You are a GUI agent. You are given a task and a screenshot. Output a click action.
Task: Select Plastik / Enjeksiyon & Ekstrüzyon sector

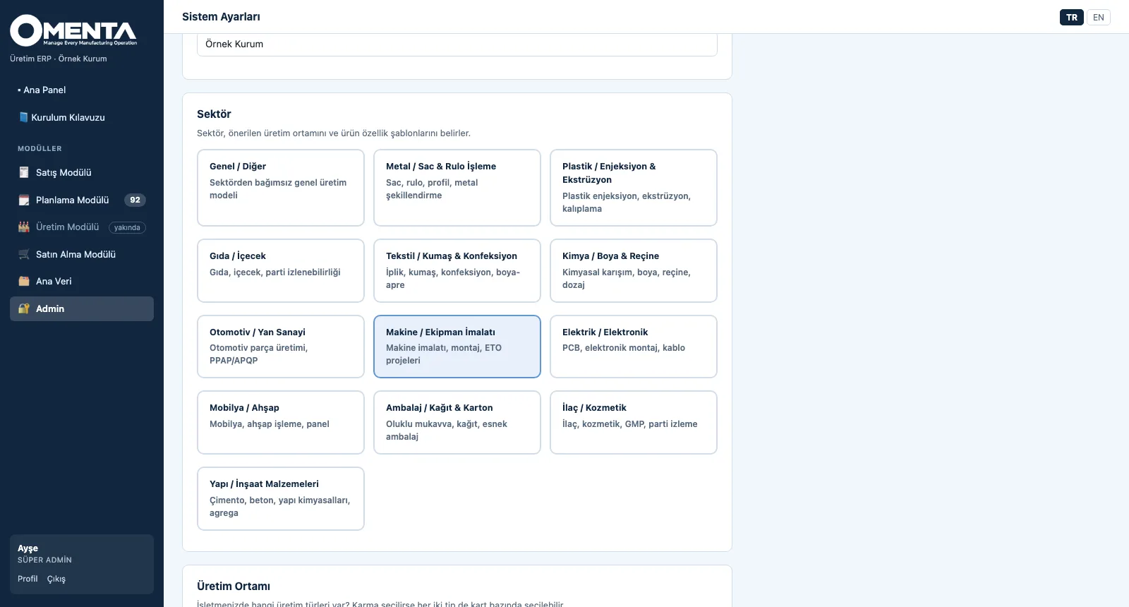coord(634,188)
